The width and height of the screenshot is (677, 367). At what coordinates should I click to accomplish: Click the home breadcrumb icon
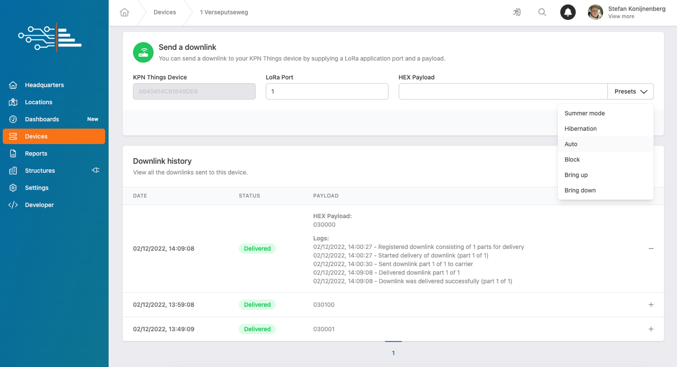(124, 12)
